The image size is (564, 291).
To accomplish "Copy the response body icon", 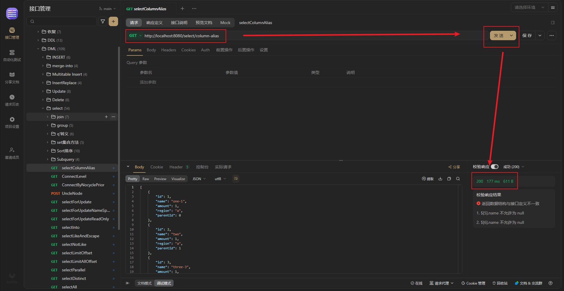I will pos(449,179).
